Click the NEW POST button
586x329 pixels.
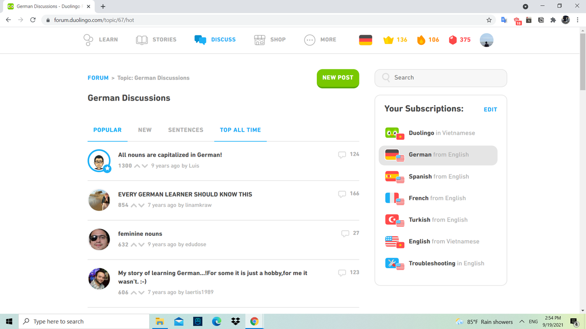pos(338,78)
